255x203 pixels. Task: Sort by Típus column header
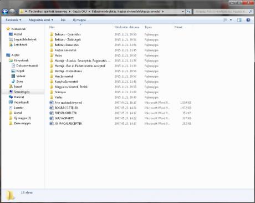point(148,27)
